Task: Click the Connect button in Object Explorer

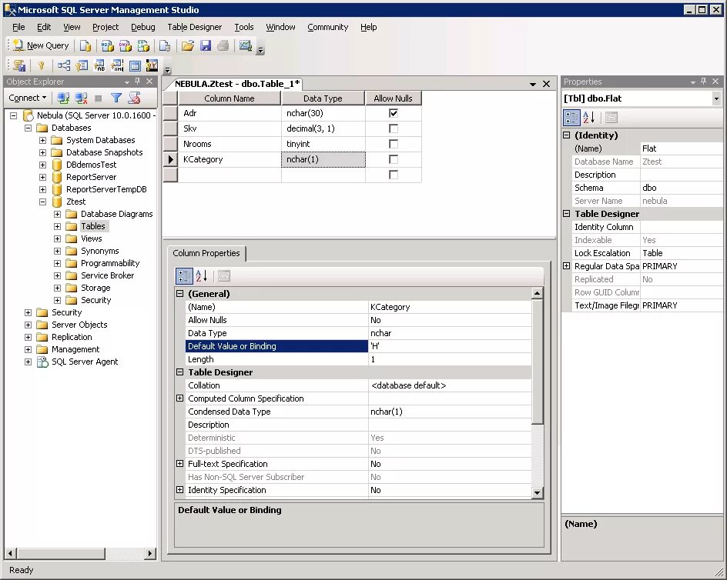Action: [28, 98]
